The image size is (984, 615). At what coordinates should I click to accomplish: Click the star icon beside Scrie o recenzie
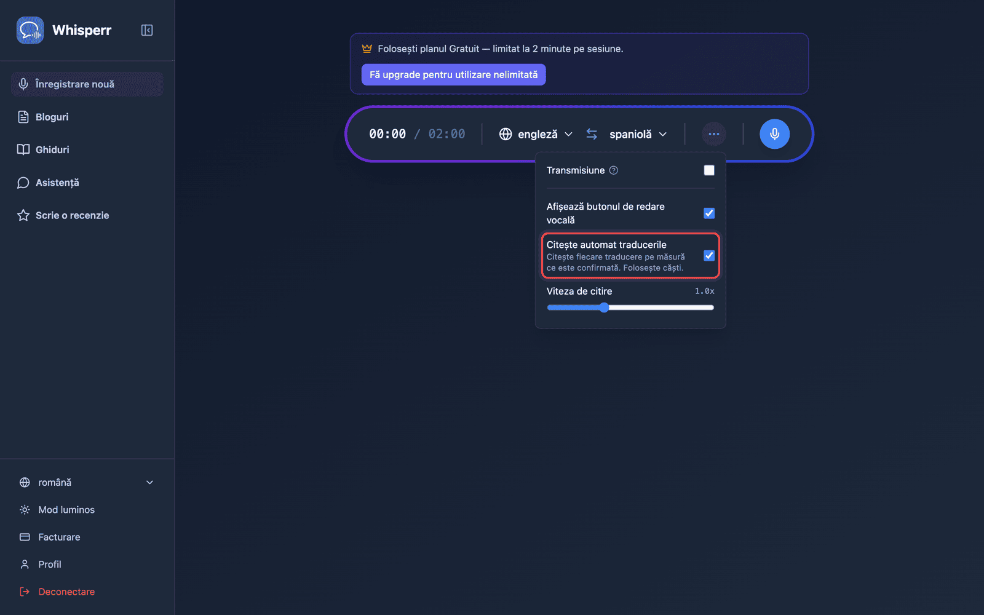click(23, 215)
